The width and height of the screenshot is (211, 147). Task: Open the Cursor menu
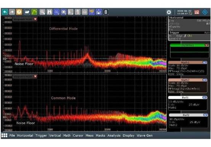[x=78, y=136]
